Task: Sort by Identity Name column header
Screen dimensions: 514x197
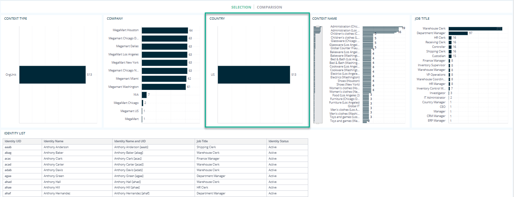Action: [x=77, y=141]
